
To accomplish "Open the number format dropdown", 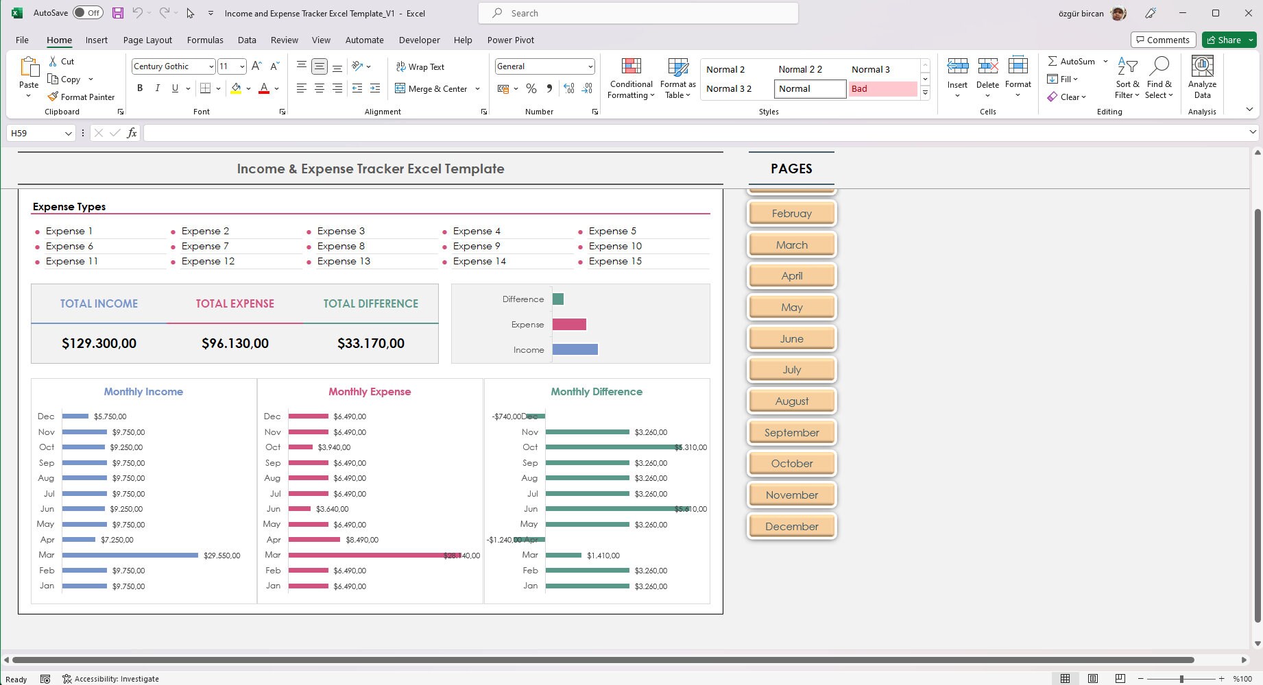I will point(590,66).
